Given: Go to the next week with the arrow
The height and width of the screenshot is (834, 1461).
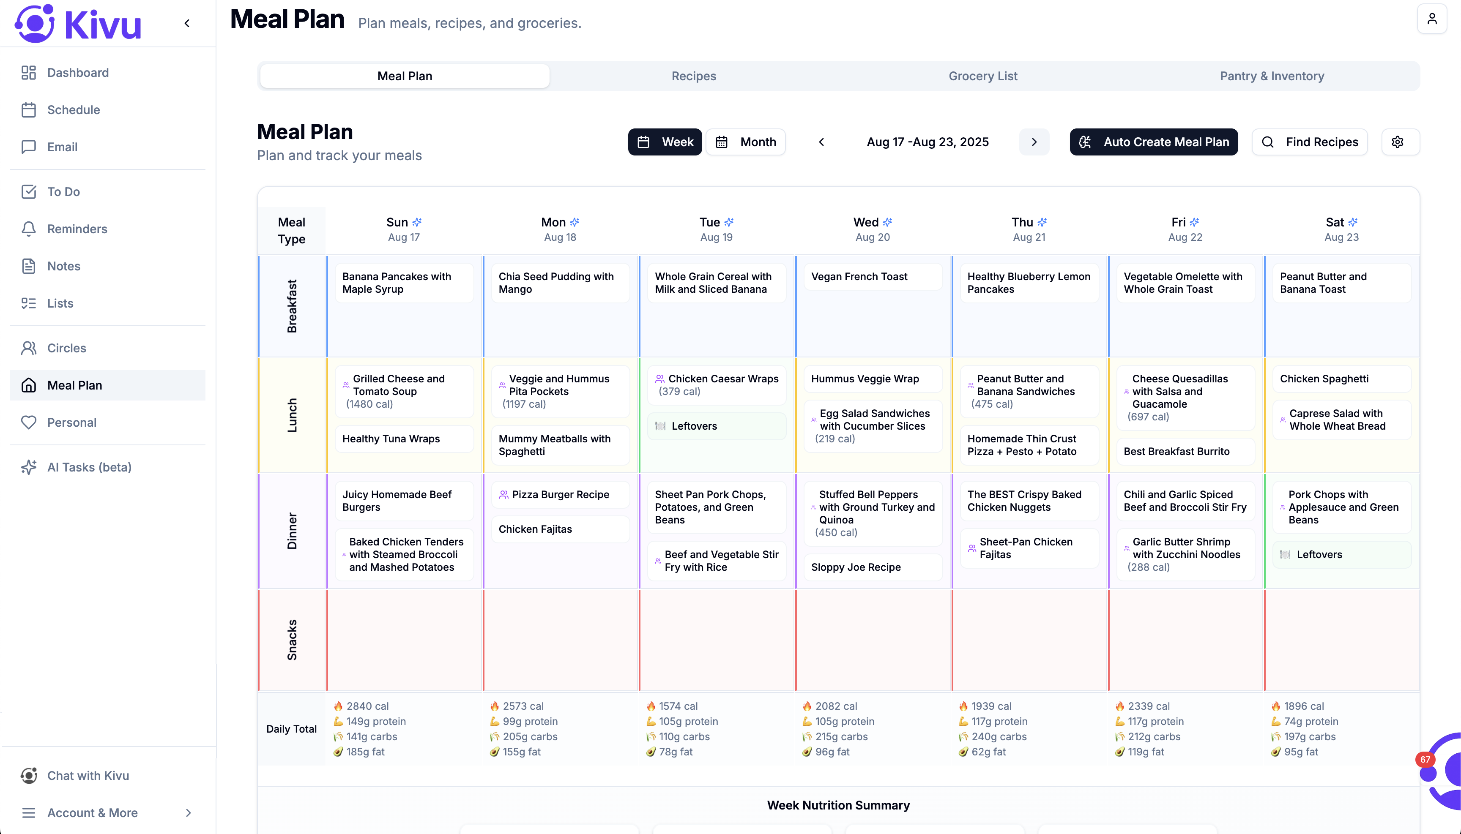Looking at the screenshot, I should pos(1034,142).
